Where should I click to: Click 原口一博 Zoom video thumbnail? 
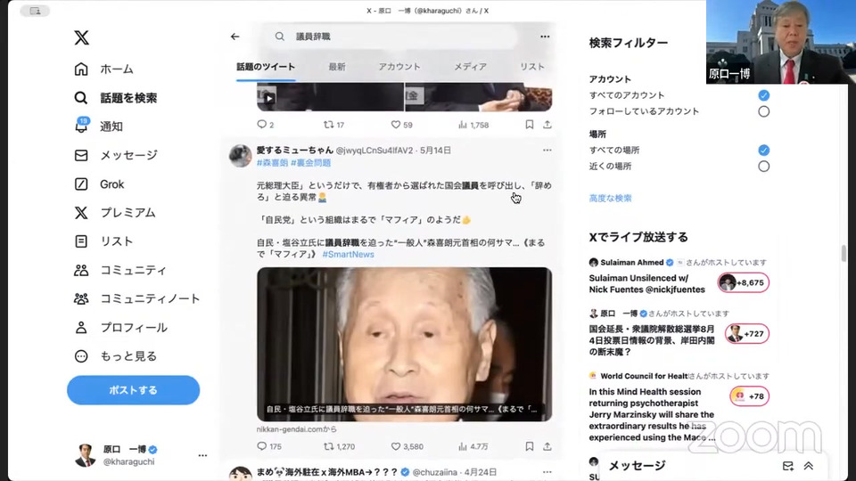click(781, 42)
